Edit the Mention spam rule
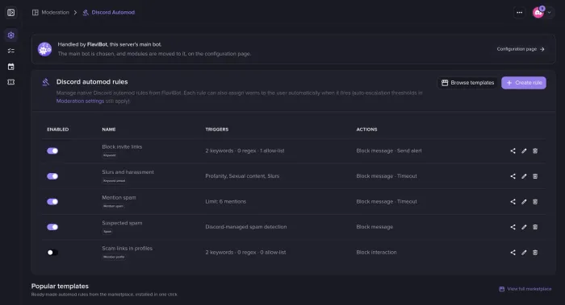The height and width of the screenshot is (305, 565). [524, 201]
